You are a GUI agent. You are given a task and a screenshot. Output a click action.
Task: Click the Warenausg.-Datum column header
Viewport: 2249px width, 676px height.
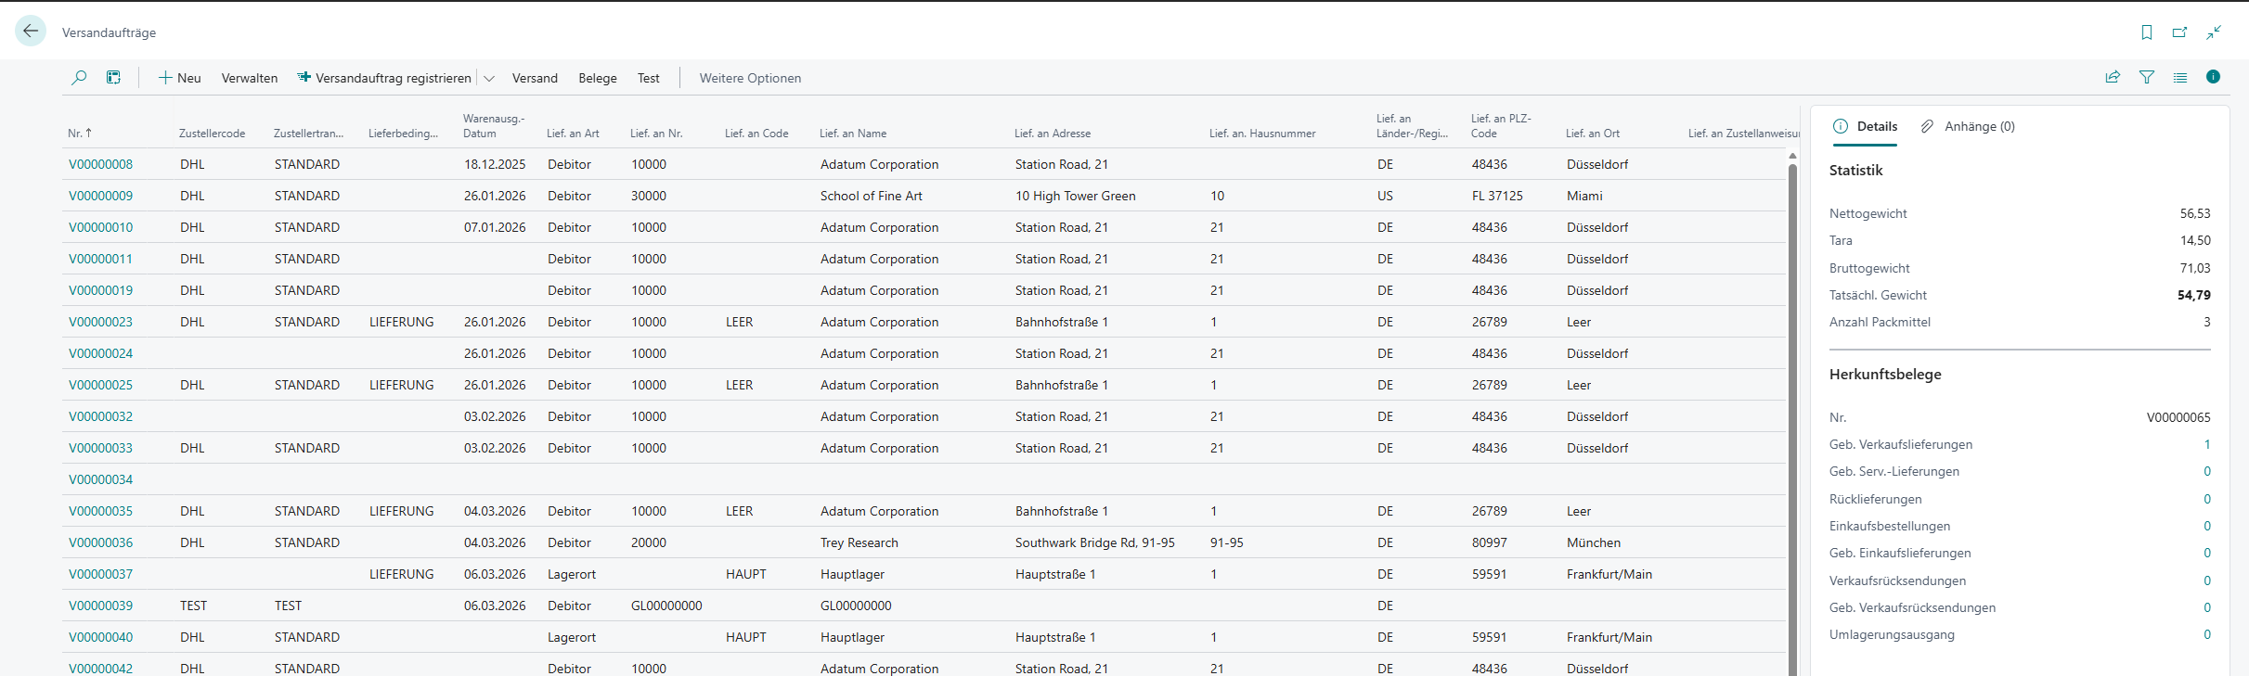pyautogui.click(x=494, y=126)
